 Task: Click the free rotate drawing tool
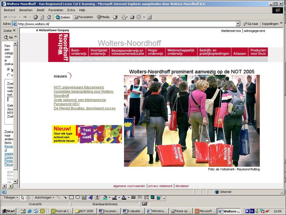point(29,197)
